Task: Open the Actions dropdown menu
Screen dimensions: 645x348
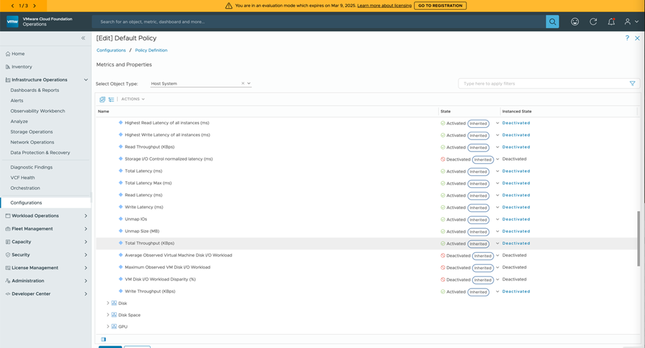Action: point(133,99)
